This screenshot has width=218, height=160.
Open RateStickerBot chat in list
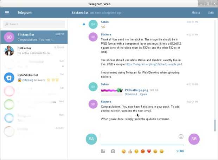coord(34,78)
